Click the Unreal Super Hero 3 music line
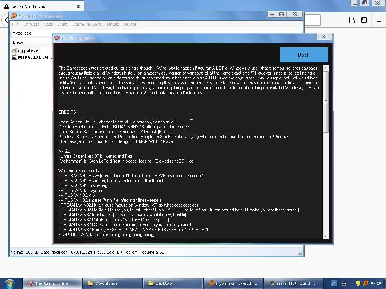Image resolution: width=386 pixels, height=289 pixels. (x=95, y=156)
